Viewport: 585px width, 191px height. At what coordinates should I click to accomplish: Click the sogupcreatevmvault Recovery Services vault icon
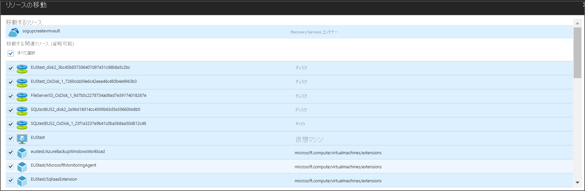click(x=14, y=32)
